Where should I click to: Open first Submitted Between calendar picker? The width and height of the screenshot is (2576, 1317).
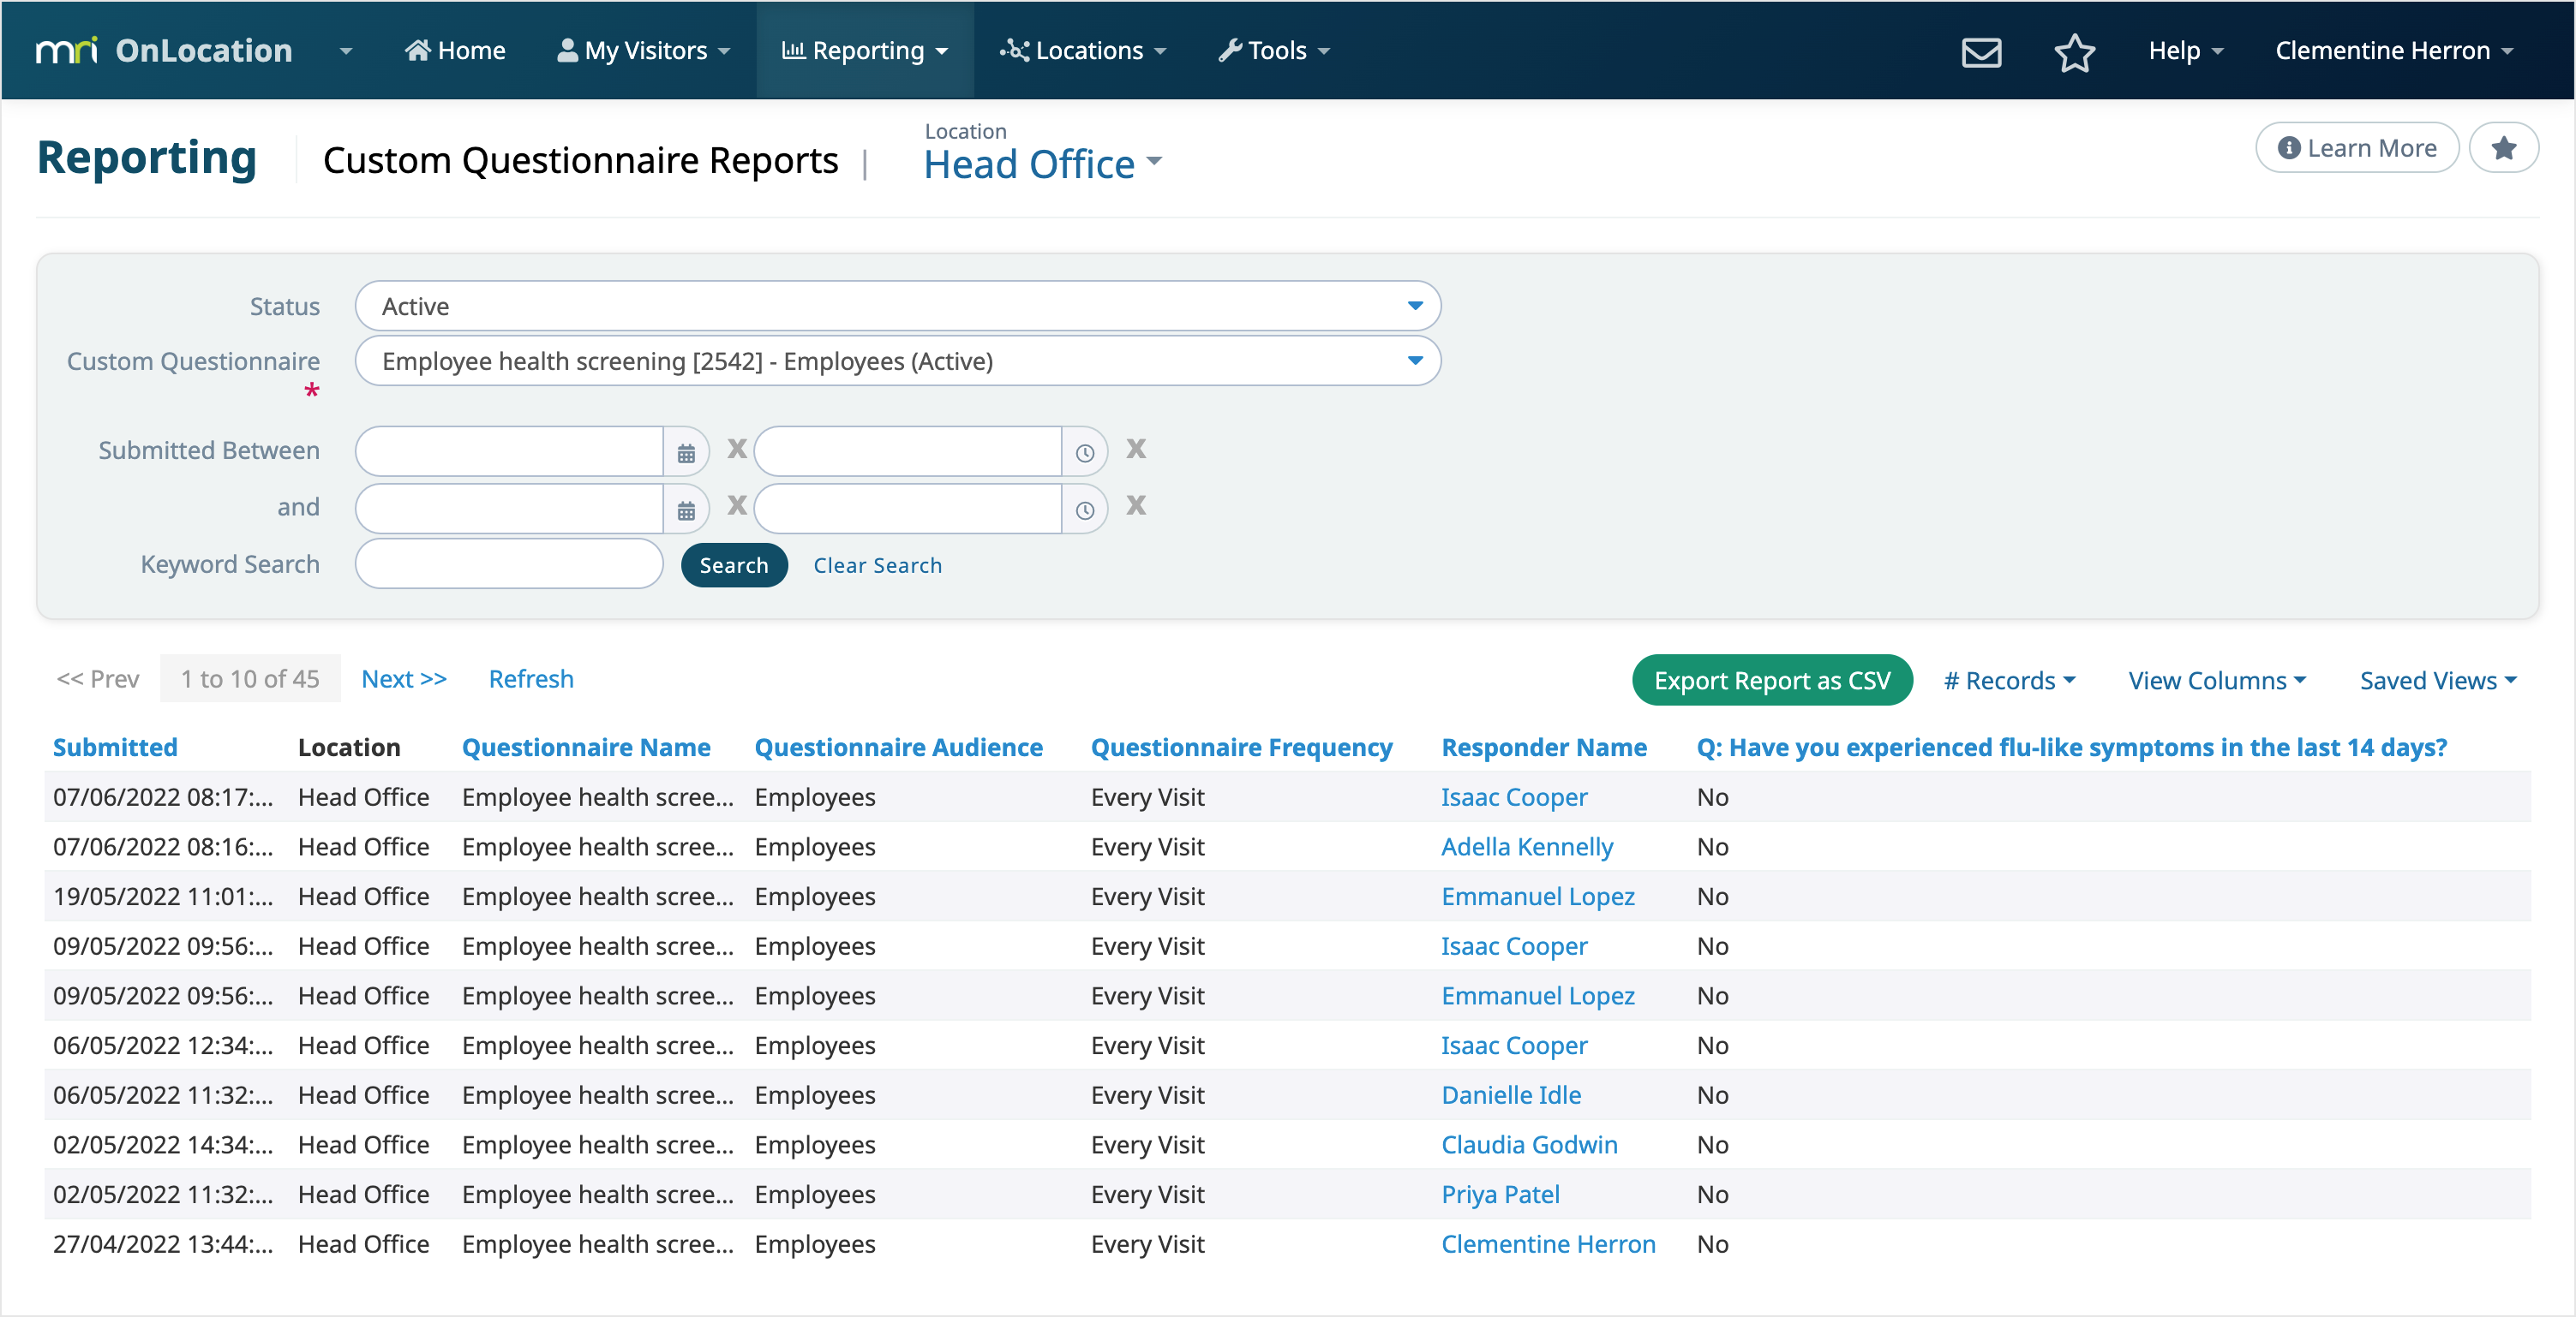point(686,453)
